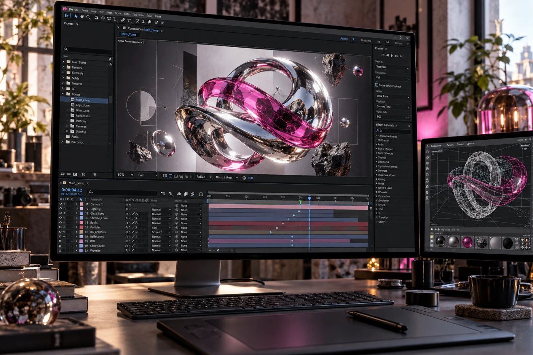Toggle Cache Before Playback checkbox
This screenshot has height=355, width=533.
point(377,85)
